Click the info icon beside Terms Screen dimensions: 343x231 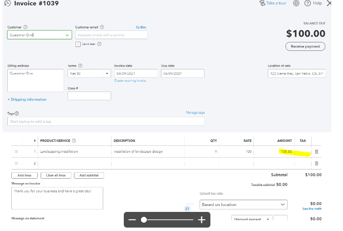click(x=80, y=66)
